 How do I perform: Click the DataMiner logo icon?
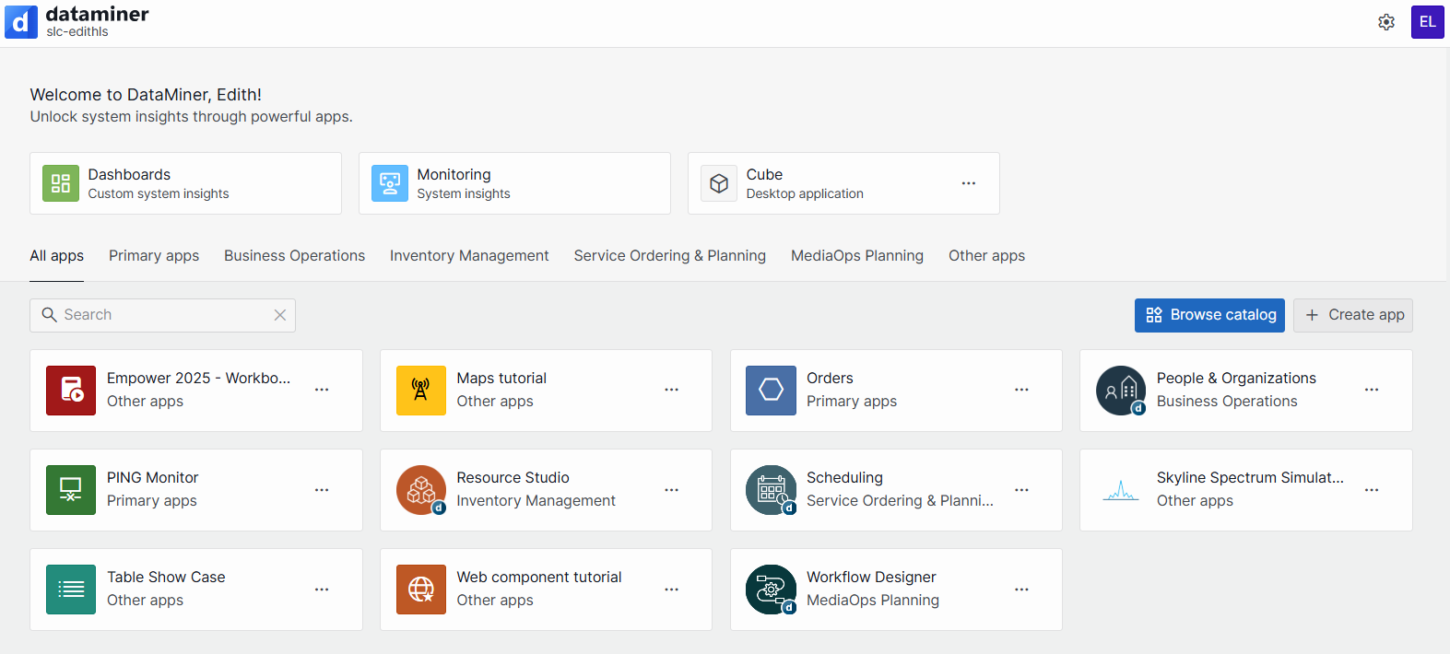click(21, 22)
